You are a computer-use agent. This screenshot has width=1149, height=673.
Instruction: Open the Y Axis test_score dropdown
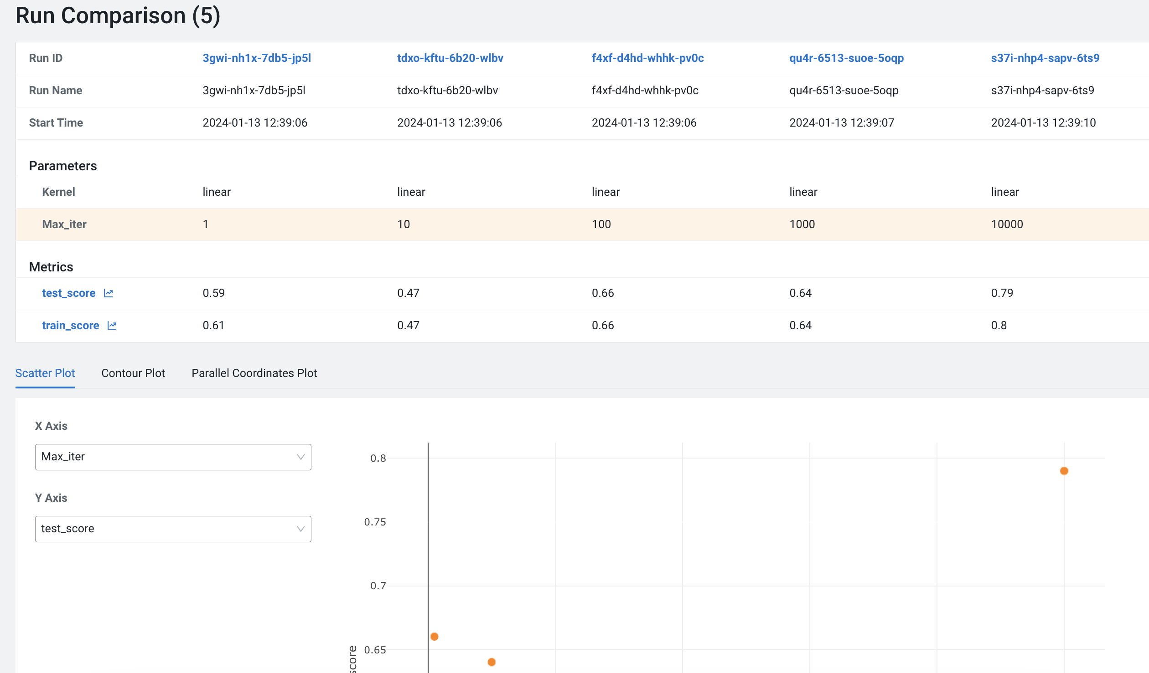pyautogui.click(x=173, y=529)
